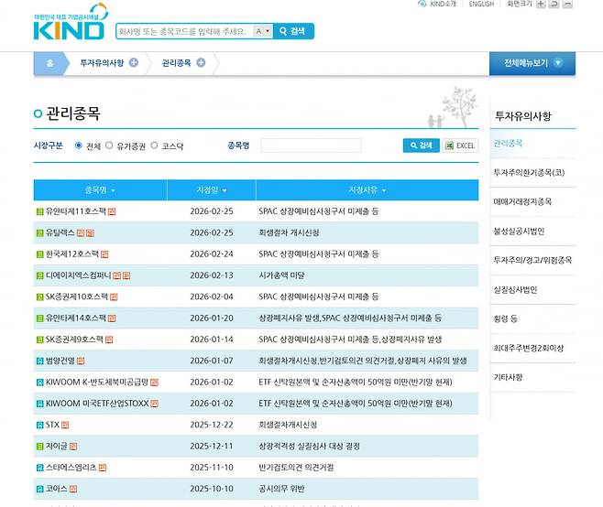This screenshot has width=603, height=507.
Task: Click reason 상장적격성 실질심사 대상 결정
Action: (309, 446)
